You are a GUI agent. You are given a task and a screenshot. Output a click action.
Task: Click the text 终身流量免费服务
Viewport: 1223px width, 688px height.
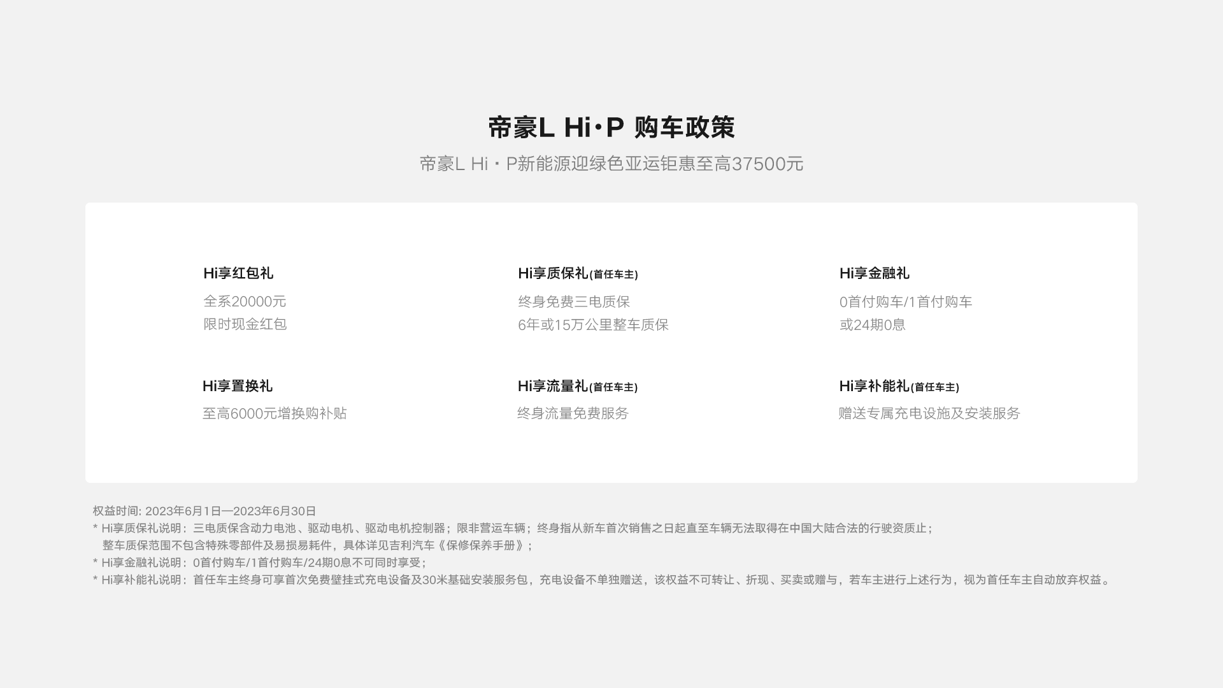(x=573, y=413)
